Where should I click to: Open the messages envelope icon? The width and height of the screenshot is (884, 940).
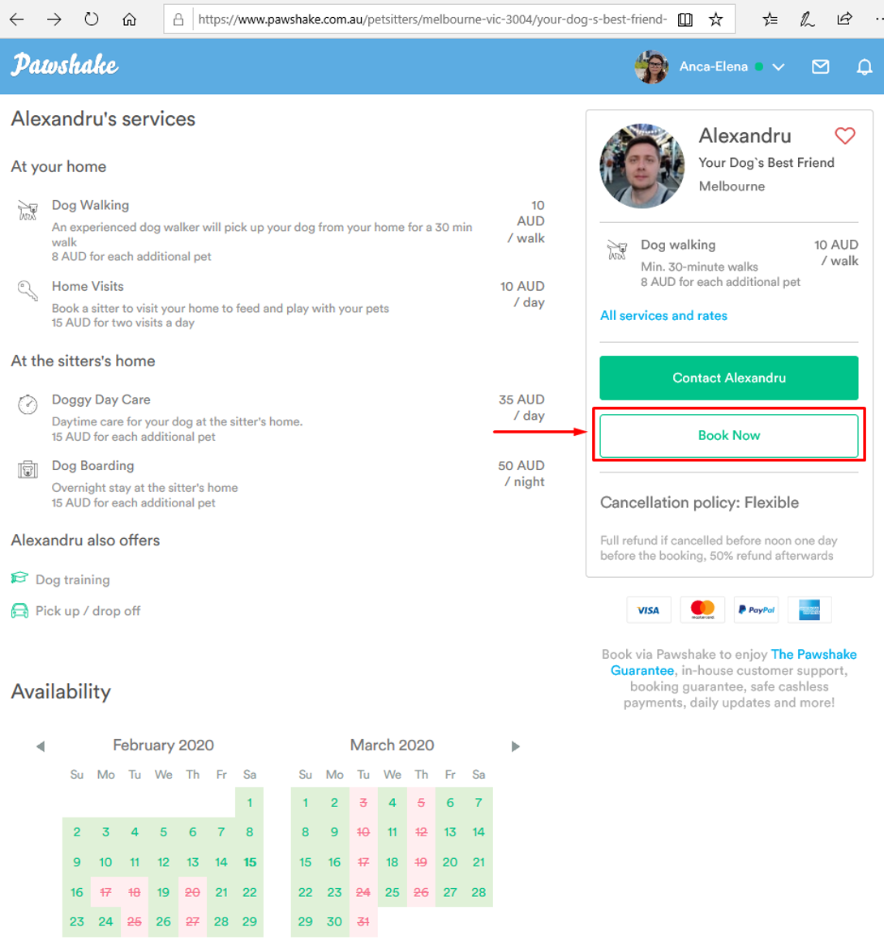(820, 66)
